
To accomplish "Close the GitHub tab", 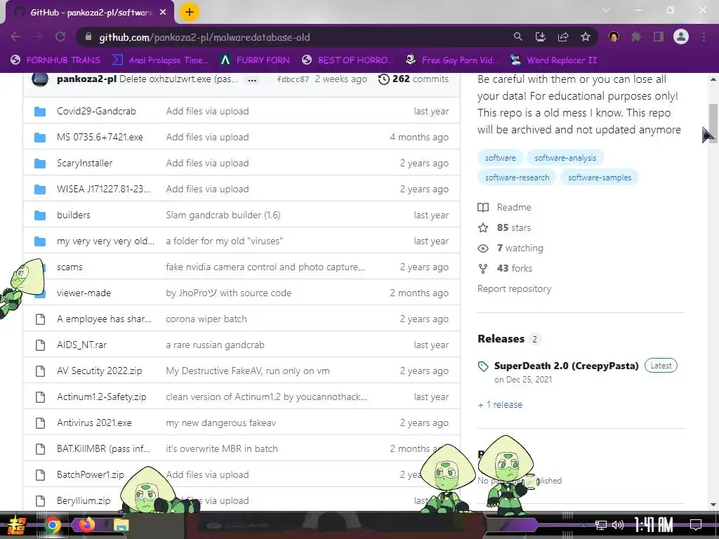I will [163, 13].
